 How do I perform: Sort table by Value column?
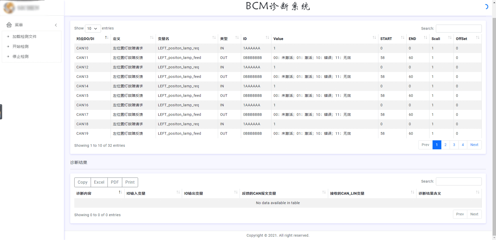click(324, 39)
